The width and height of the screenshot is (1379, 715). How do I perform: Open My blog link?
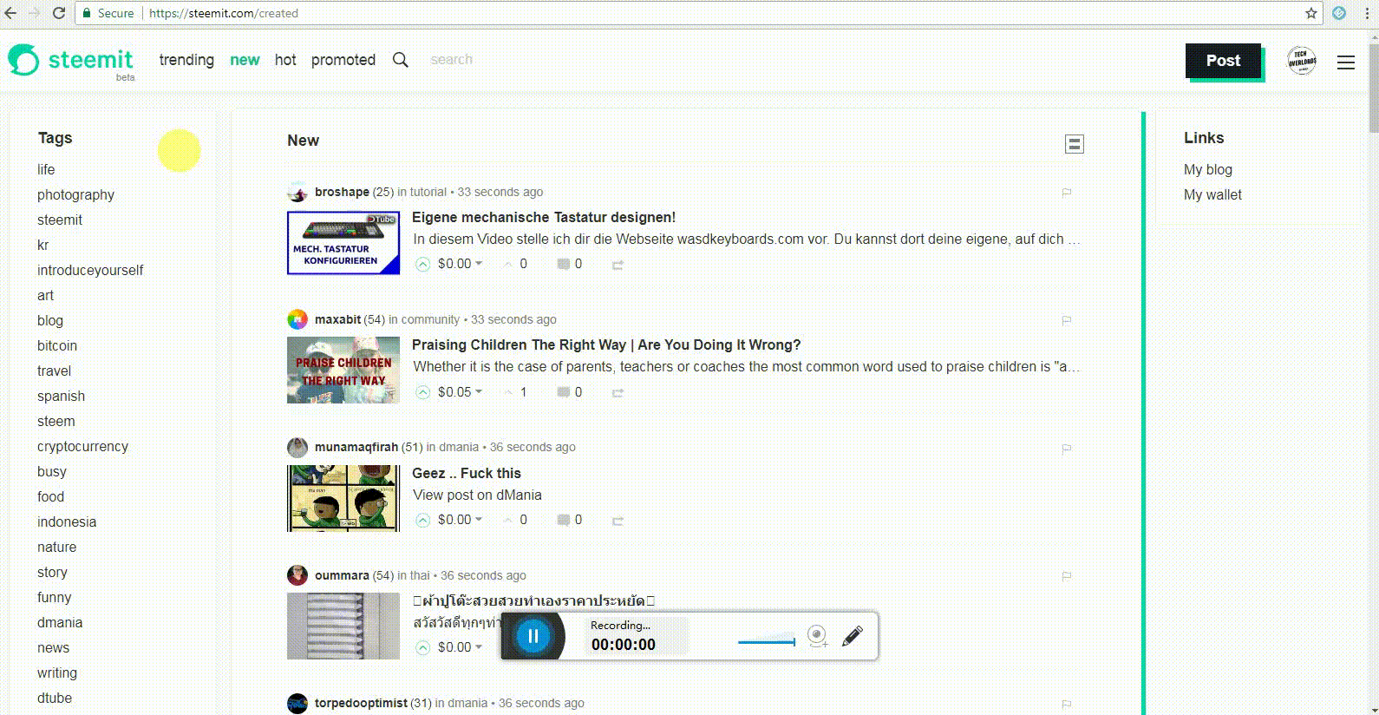pyautogui.click(x=1208, y=169)
